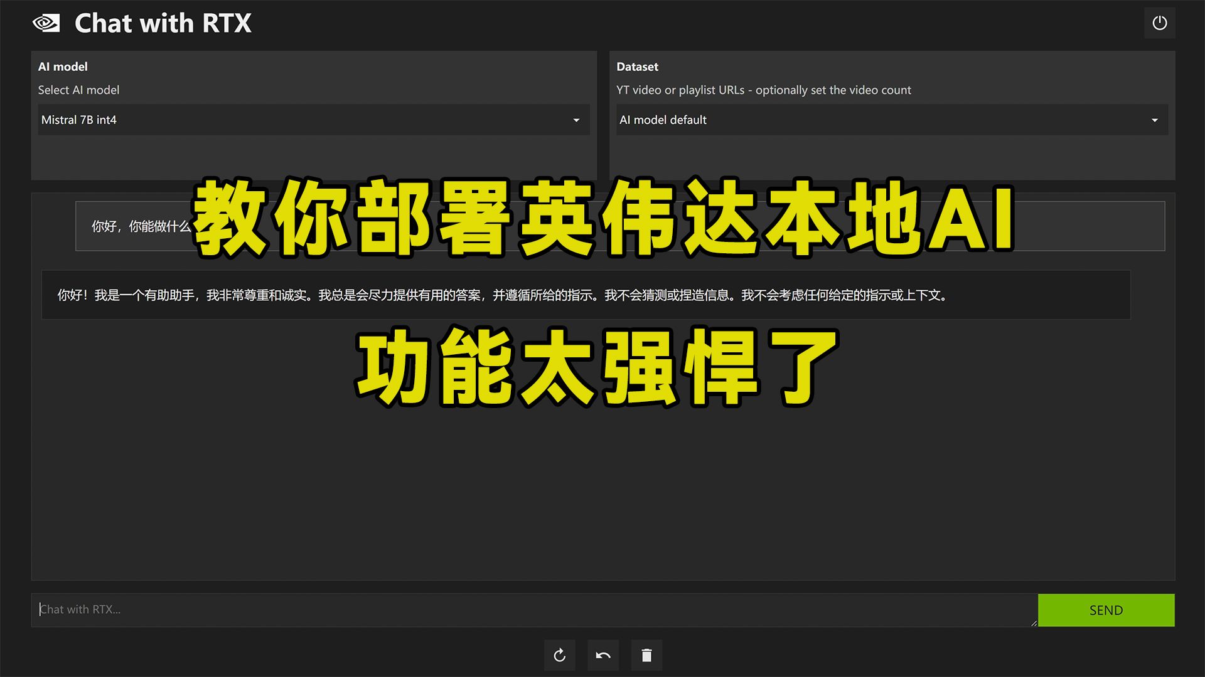1205x677 pixels.
Task: Click the user message '你好，你能做什么'
Action: click(x=141, y=226)
